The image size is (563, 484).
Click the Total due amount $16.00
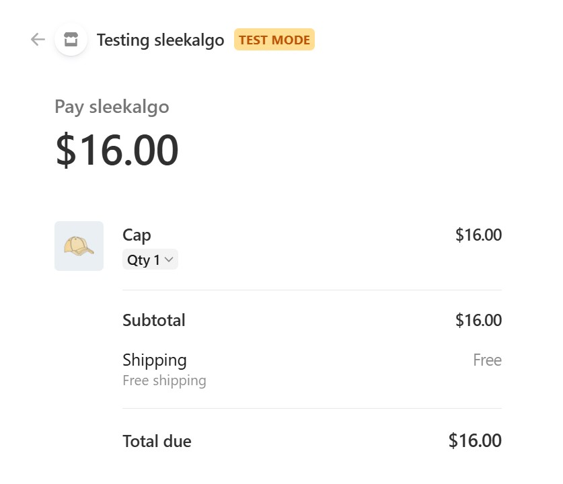click(475, 440)
